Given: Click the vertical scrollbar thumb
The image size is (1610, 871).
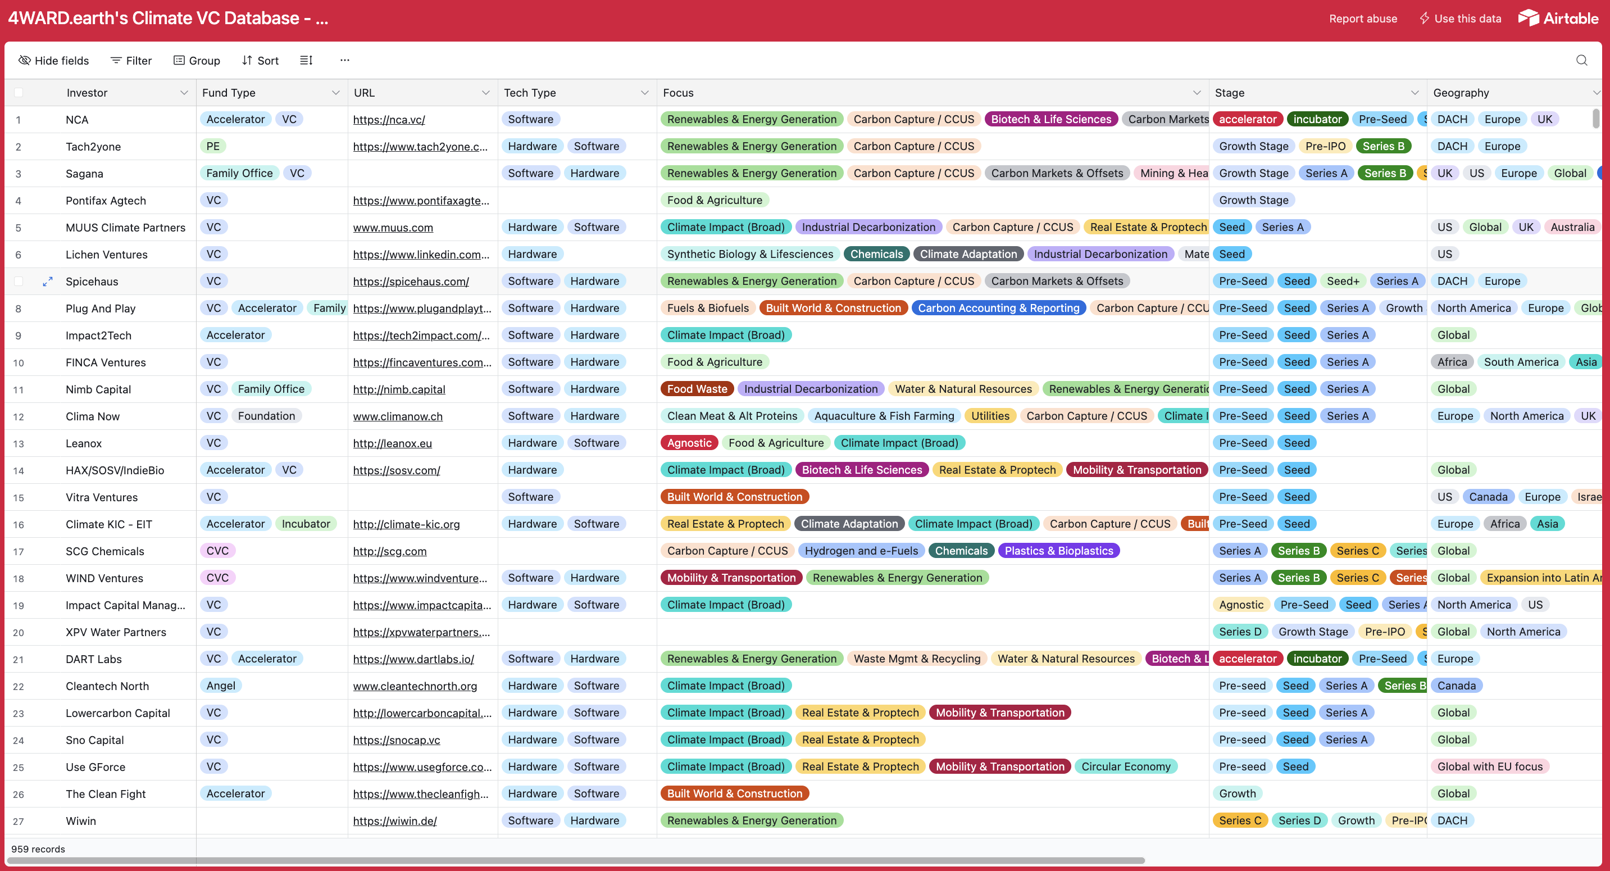Looking at the screenshot, I should tap(1595, 117).
